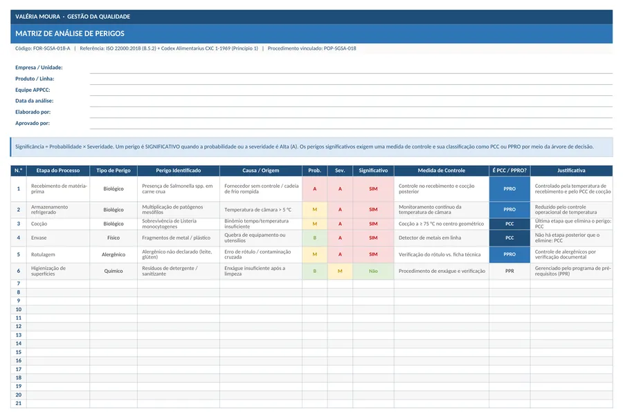Click 'Não há etapa posterior' justification cell
Viewport: 623px width, 418px height.
coord(571,238)
